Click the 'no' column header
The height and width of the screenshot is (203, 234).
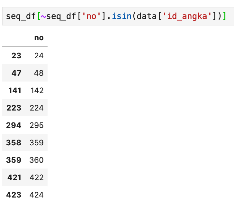39,38
